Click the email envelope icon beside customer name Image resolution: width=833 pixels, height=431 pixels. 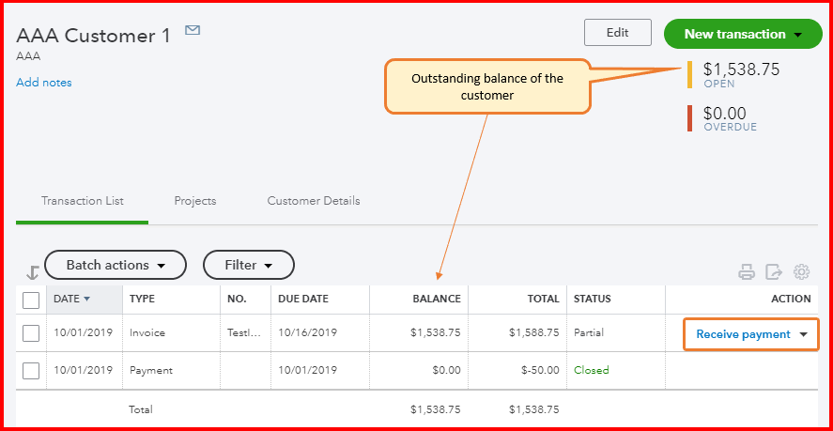[x=193, y=31]
